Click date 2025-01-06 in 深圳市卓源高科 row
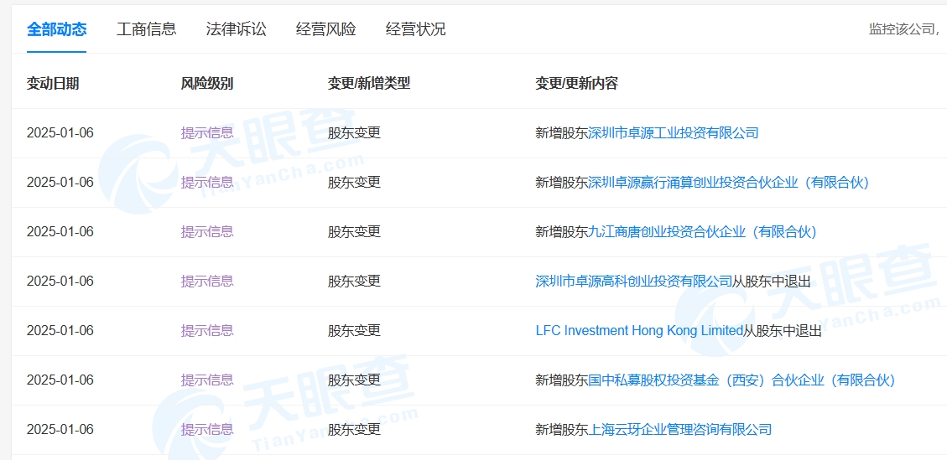 (60, 282)
